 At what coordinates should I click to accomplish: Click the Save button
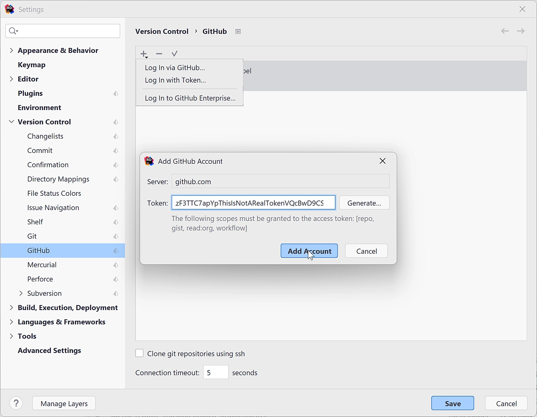point(453,403)
